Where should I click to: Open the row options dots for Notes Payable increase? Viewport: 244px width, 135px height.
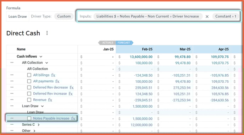pyautogui.click(x=12, y=118)
